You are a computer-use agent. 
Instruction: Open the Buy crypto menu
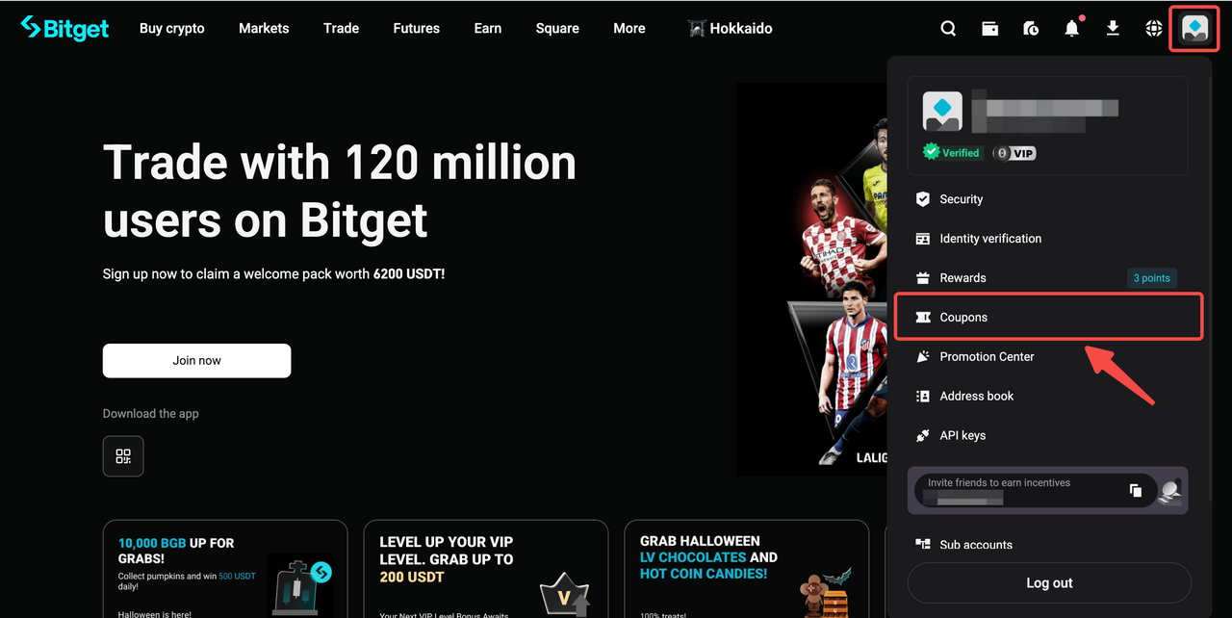coord(172,28)
